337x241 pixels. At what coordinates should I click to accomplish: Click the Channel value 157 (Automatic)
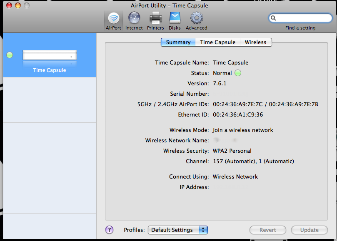click(x=235, y=161)
